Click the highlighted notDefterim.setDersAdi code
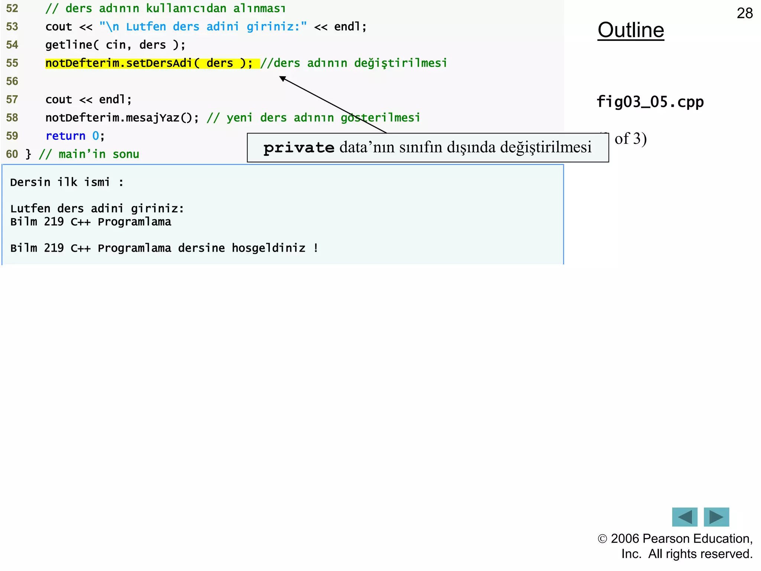The height and width of the screenshot is (571, 761). pos(149,63)
